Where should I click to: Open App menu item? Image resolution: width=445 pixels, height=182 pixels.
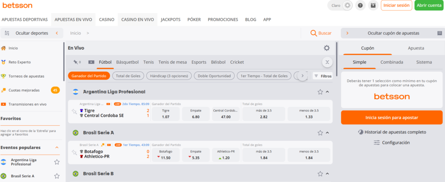267,19
